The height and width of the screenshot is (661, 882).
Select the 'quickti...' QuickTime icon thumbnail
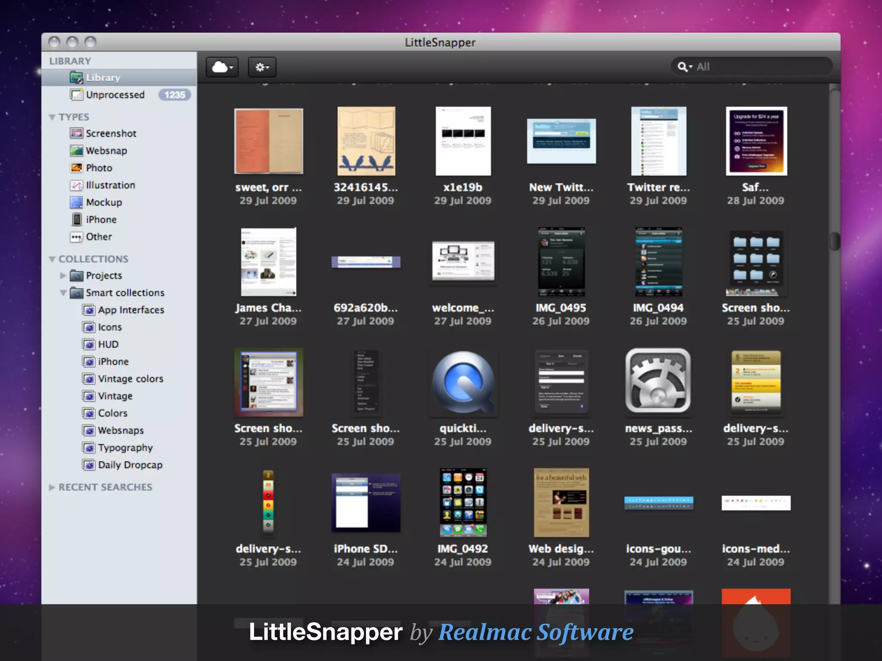tap(463, 382)
